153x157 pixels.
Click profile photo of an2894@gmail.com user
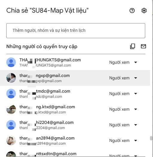[11, 140]
